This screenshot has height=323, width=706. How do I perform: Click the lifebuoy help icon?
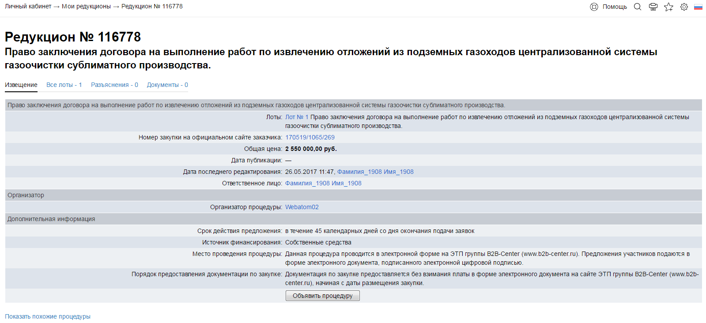[594, 7]
